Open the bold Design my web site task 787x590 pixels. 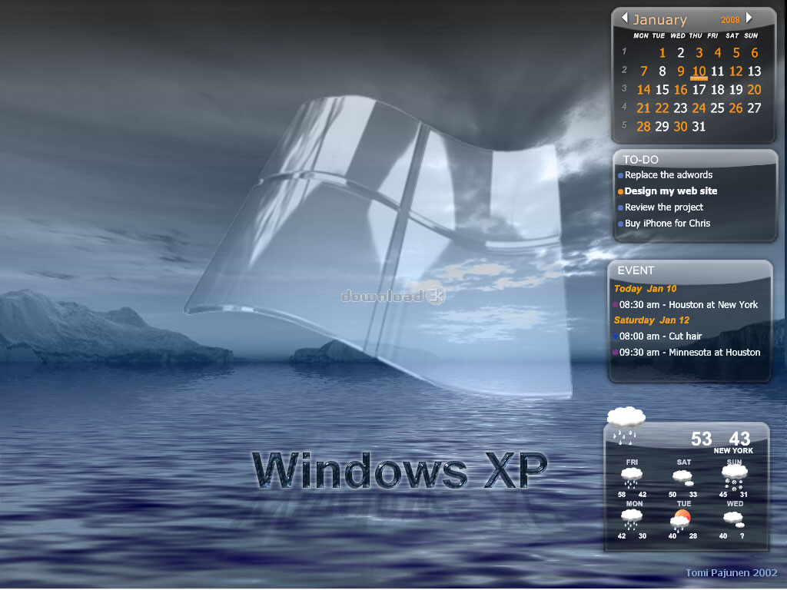(x=671, y=191)
